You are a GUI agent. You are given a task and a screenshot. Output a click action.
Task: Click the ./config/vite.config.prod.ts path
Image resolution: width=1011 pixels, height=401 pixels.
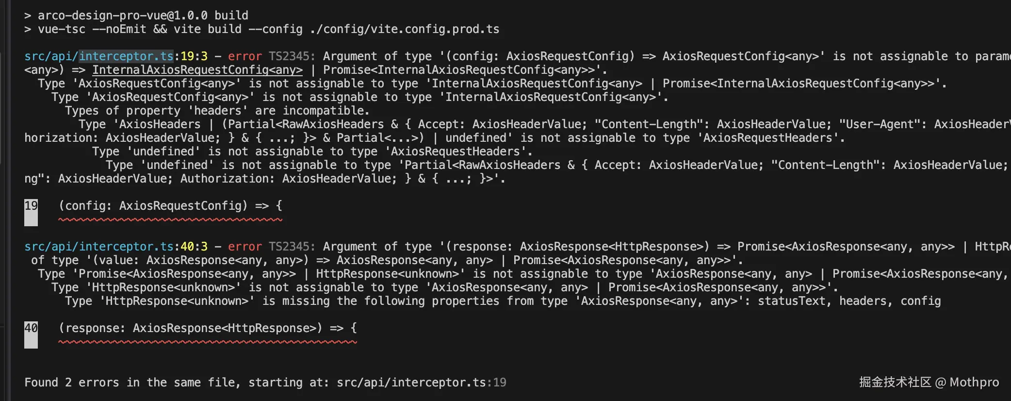[404, 29]
